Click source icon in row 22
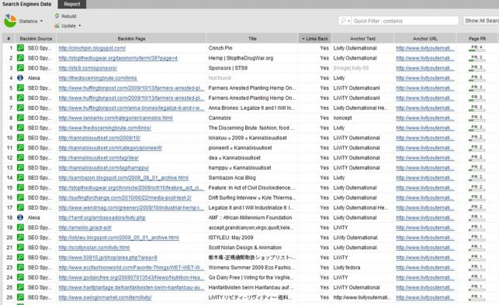Screen dimensions: 499x305 point(20,258)
